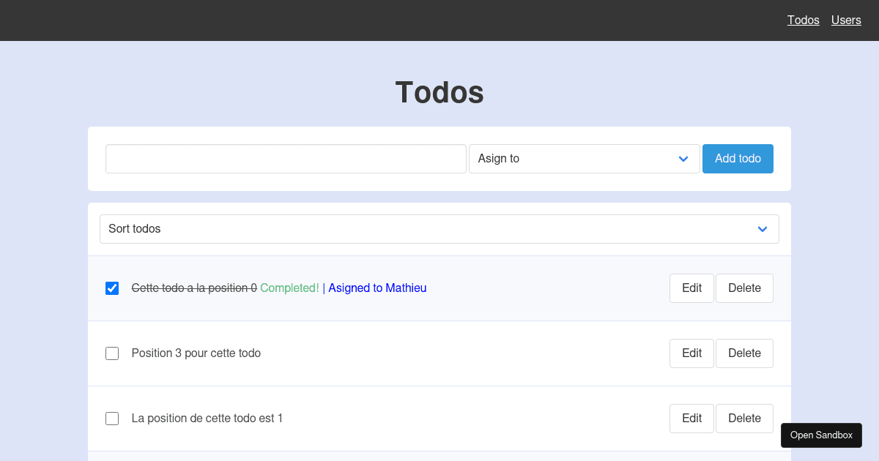The width and height of the screenshot is (879, 461).
Task: Uncheck the completed Cette todo checkbox
Action: pyautogui.click(x=112, y=288)
